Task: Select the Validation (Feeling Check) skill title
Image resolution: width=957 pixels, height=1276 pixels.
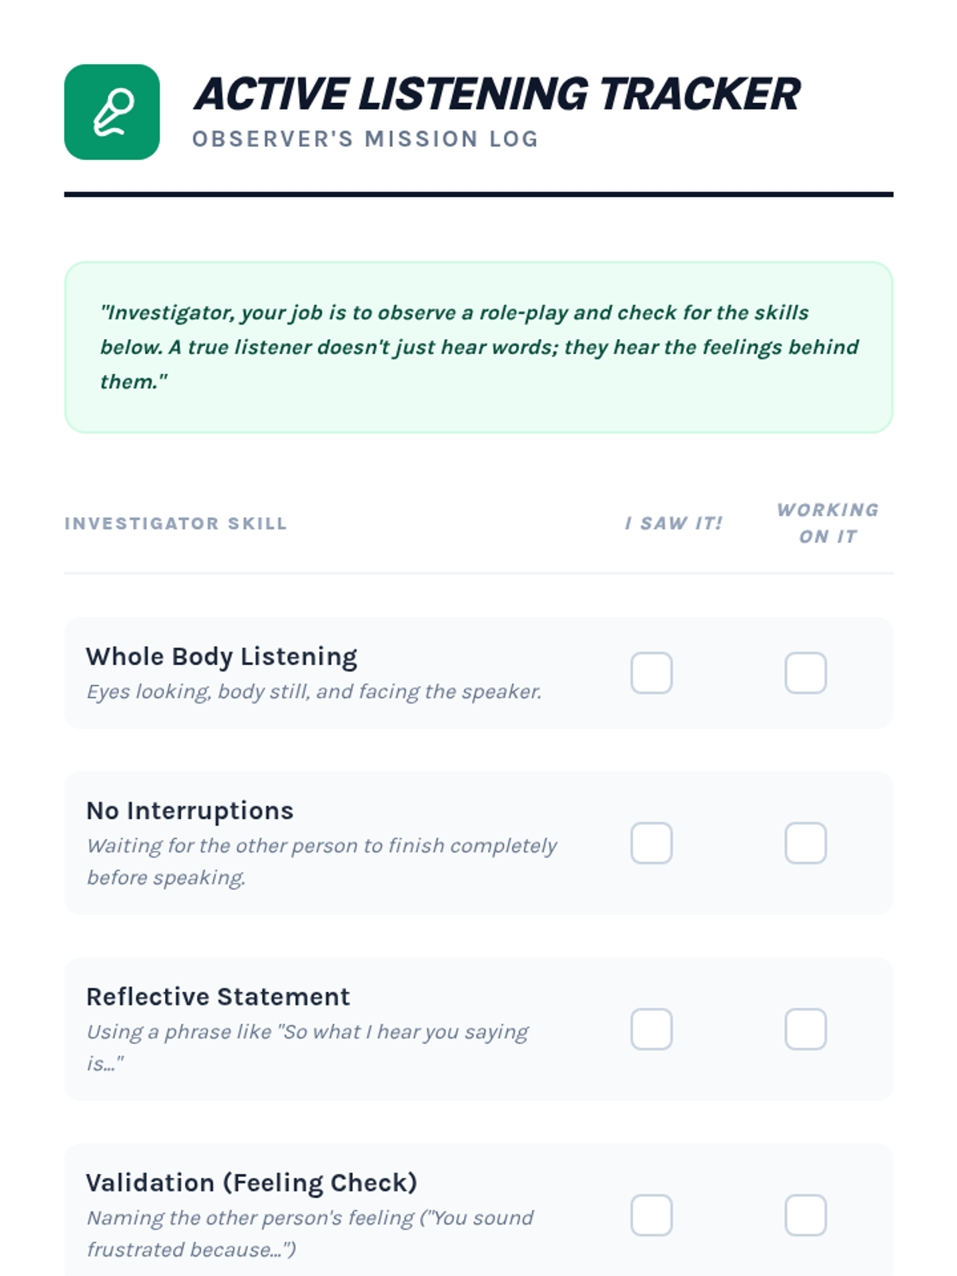Action: tap(251, 1182)
